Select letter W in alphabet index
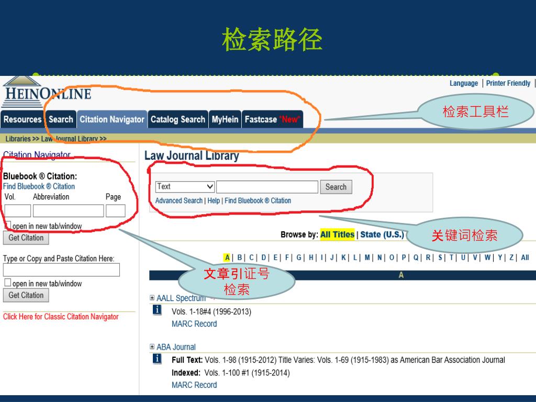Viewport: 536px width, 402px height. pos(487,258)
